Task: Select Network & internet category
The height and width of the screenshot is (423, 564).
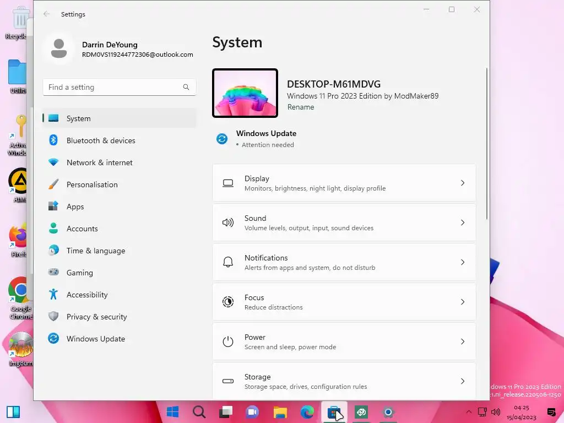Action: point(120,162)
